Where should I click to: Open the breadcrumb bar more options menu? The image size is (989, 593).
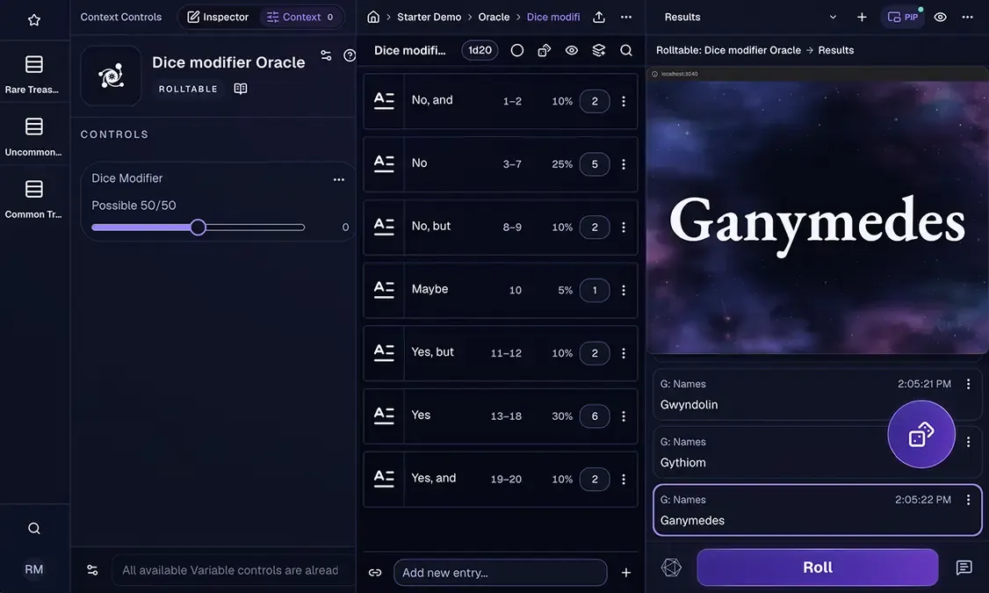625,17
